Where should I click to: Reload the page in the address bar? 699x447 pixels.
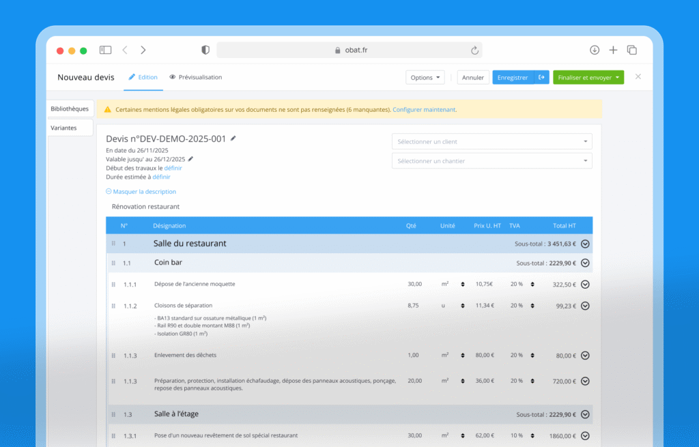[474, 50]
